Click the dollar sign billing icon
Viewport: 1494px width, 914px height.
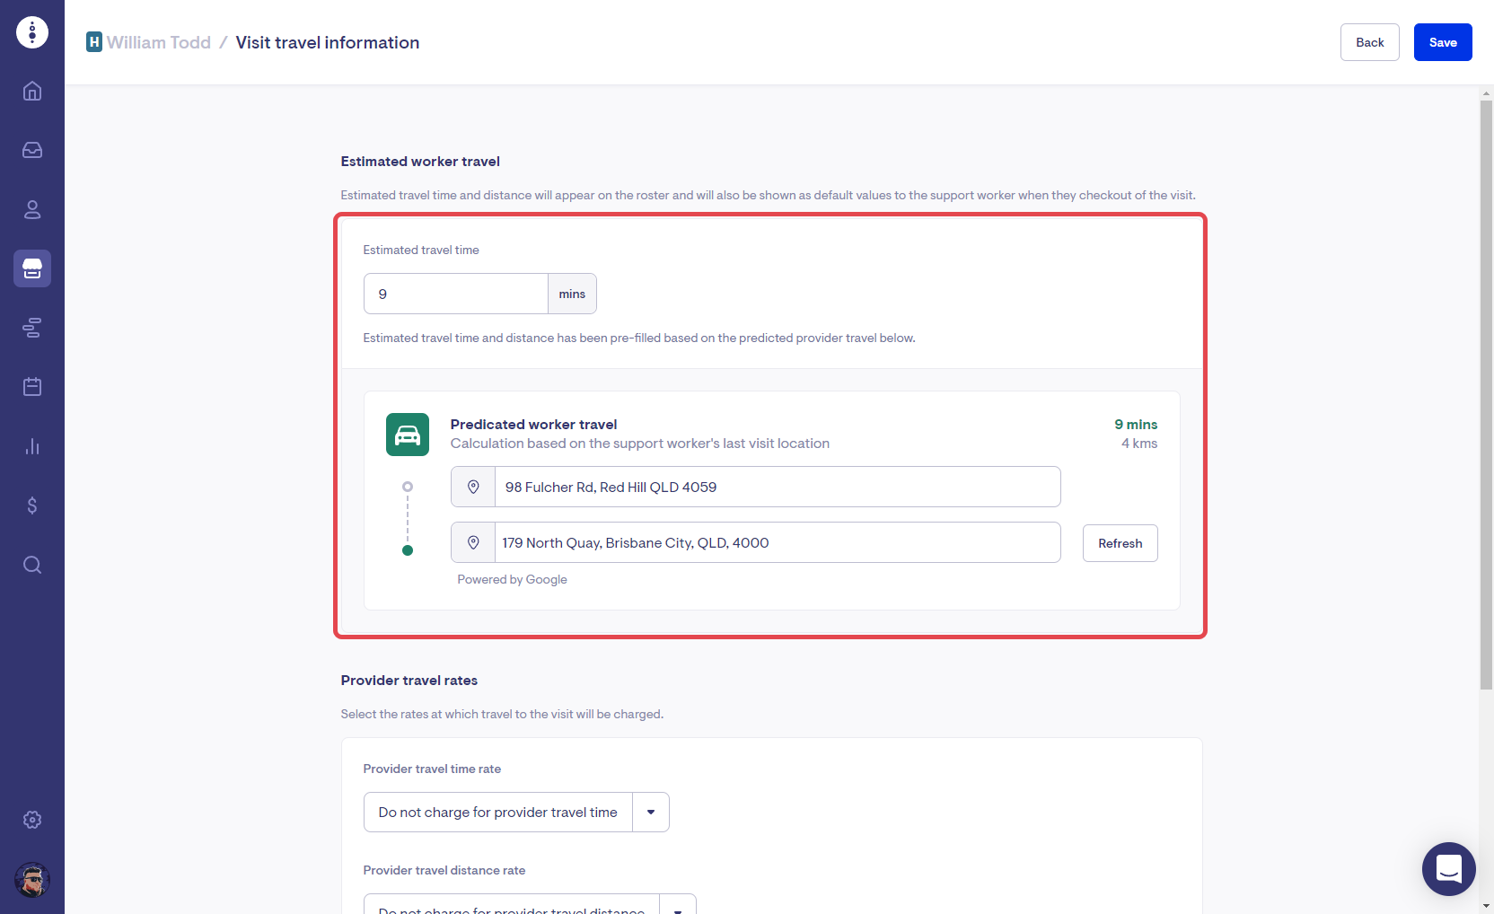(32, 505)
